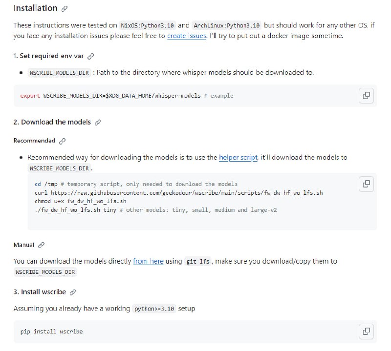Follow the 'from here' models link
This screenshot has width=391, height=351.
[x=148, y=261]
